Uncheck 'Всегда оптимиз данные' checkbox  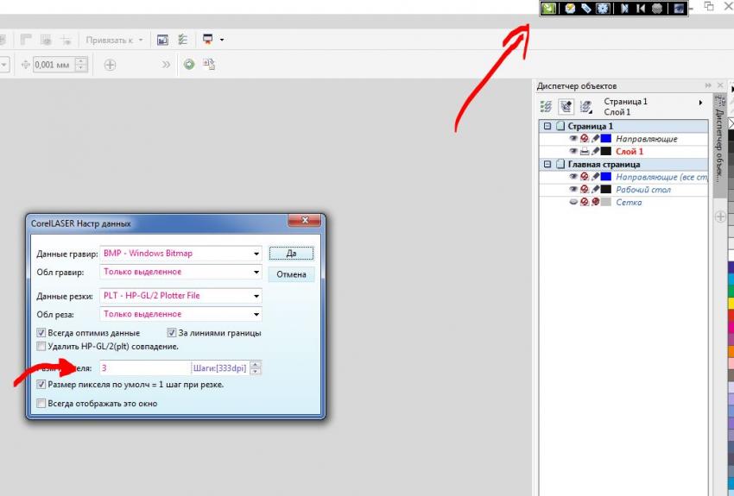click(x=41, y=333)
